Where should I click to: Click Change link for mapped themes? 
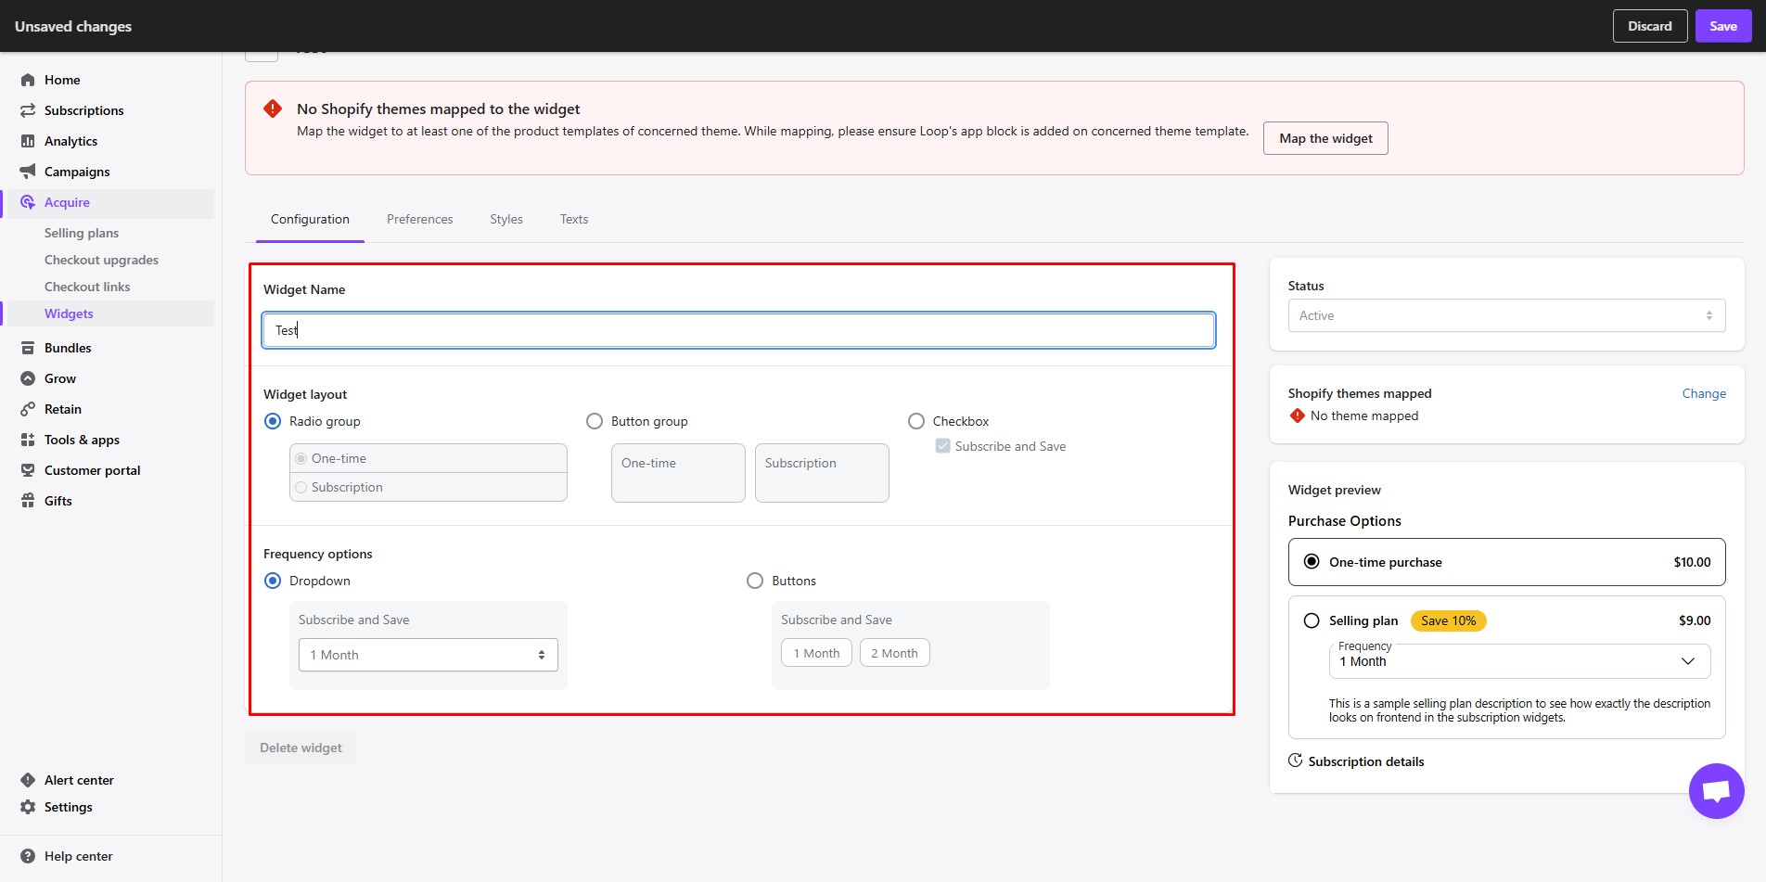(1704, 393)
